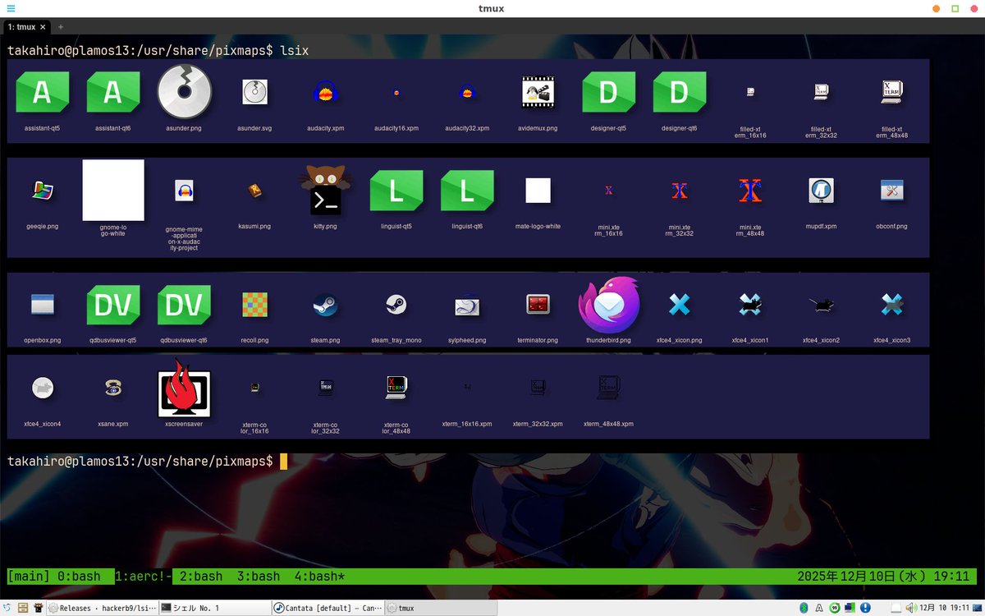Select the small asunder.svg icon
This screenshot has height=616, width=985.
point(254,92)
